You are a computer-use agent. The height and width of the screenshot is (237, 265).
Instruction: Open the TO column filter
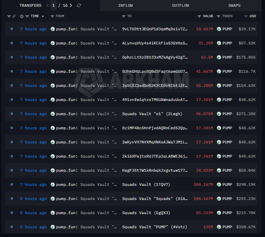tap(124, 16)
